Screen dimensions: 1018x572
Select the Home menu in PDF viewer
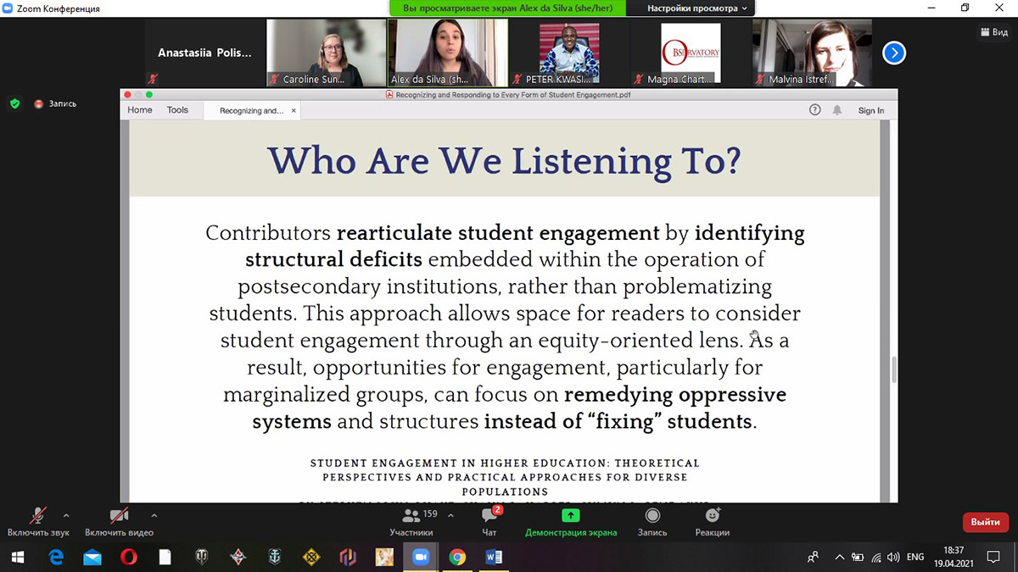coord(140,110)
